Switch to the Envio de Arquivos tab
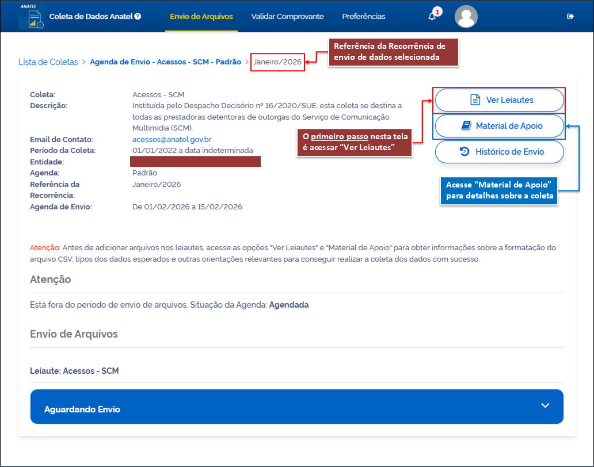This screenshot has height=467, width=594. [x=201, y=17]
